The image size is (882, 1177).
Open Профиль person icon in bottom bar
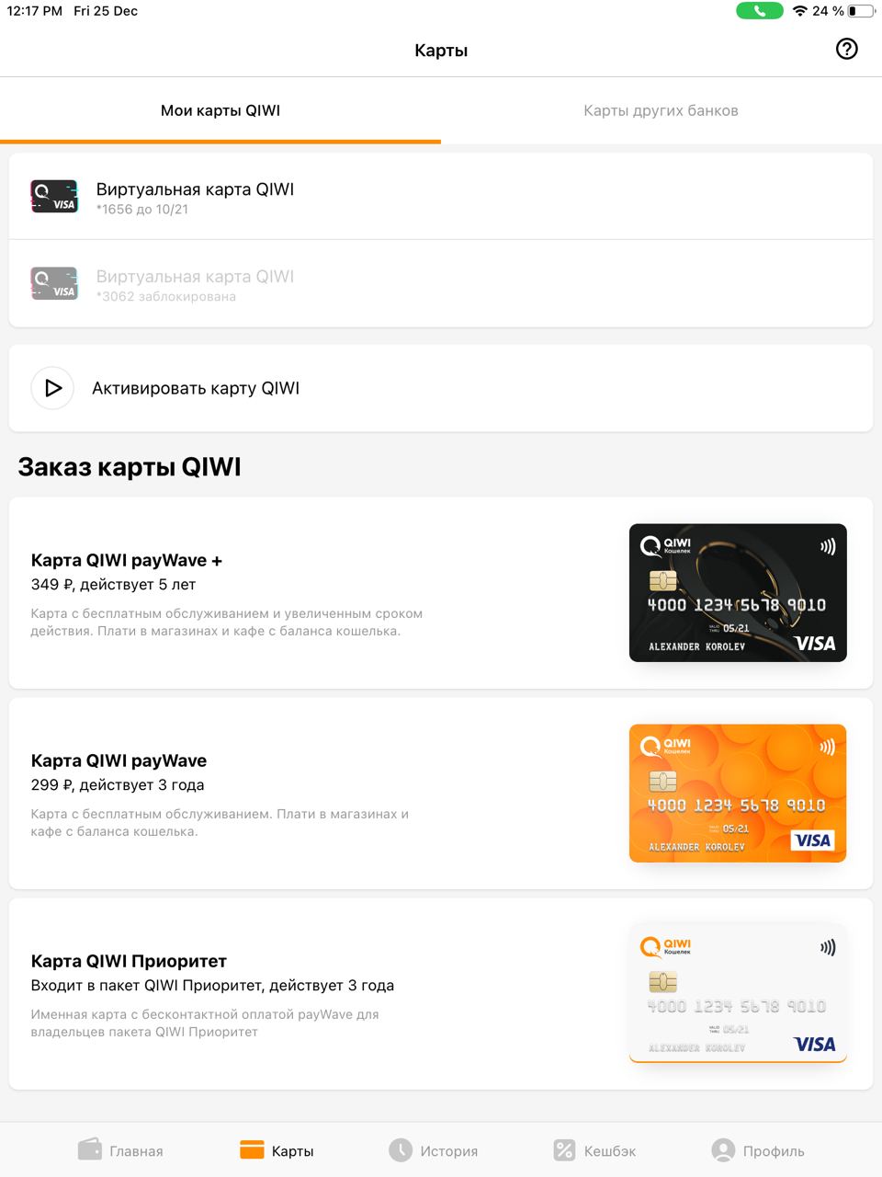[x=724, y=1150]
